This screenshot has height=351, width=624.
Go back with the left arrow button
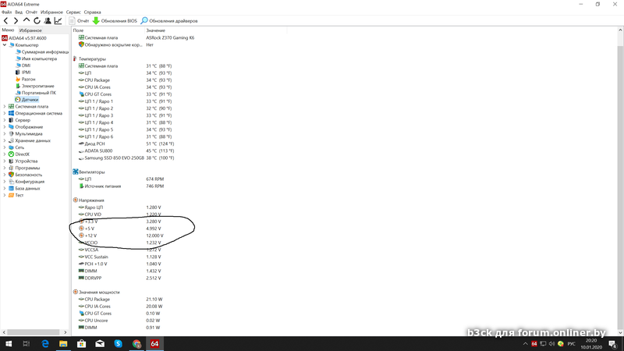point(5,21)
